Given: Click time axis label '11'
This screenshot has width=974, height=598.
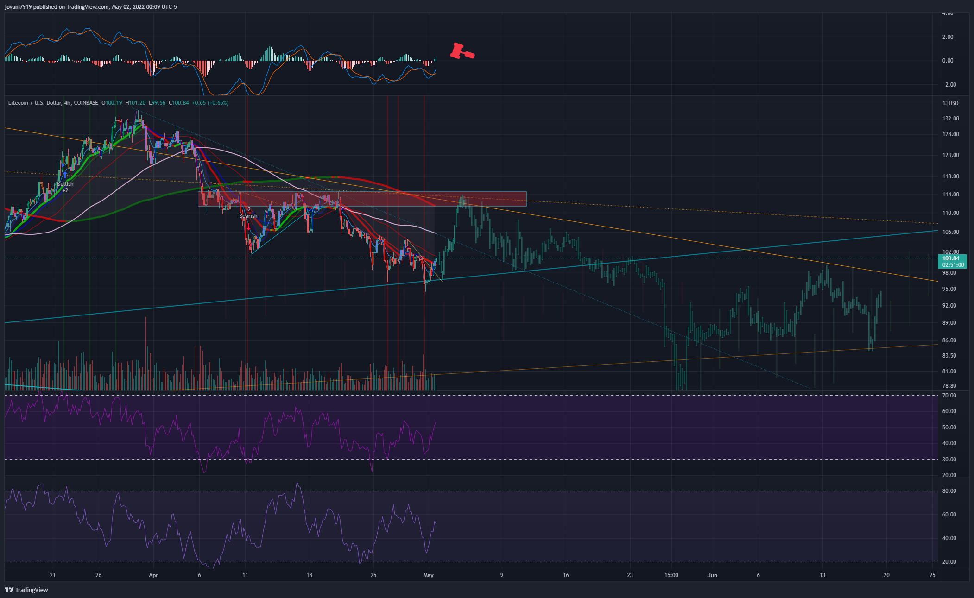Looking at the screenshot, I should pos(245,575).
